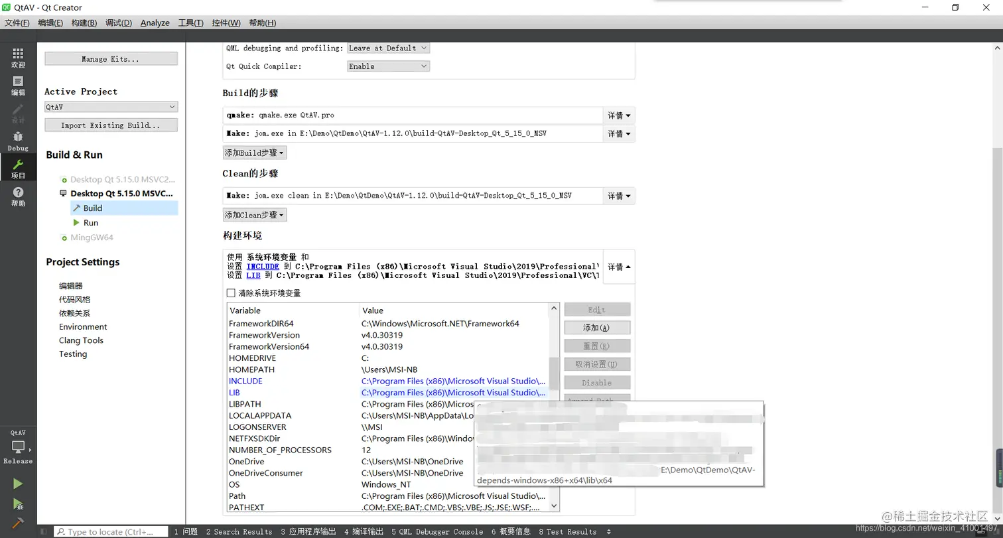Image resolution: width=1003 pixels, height=538 pixels.
Task: Expand 详情 for the qmake step
Action: 619,115
